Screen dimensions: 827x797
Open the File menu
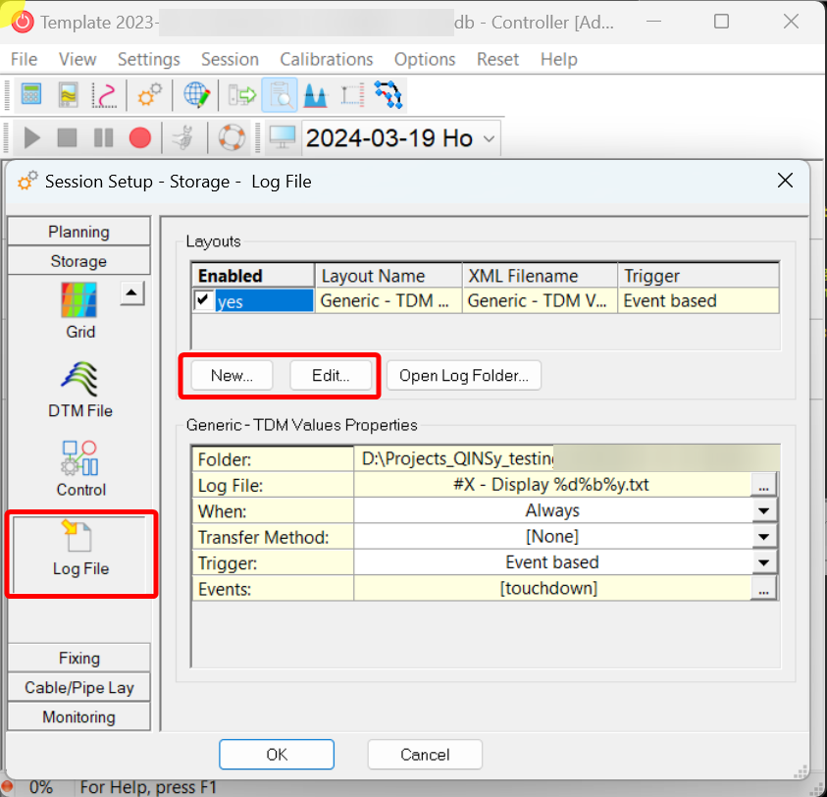coord(24,59)
